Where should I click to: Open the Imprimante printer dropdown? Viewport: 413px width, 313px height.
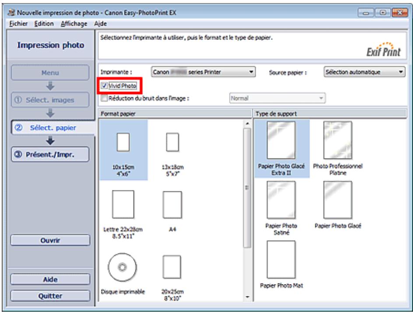click(203, 72)
